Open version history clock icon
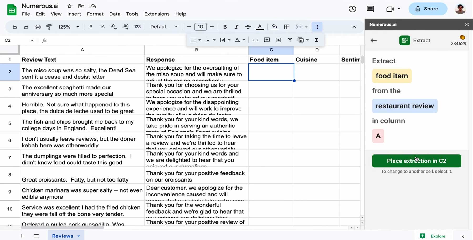Viewport: 473px width, 240px height. point(352,9)
